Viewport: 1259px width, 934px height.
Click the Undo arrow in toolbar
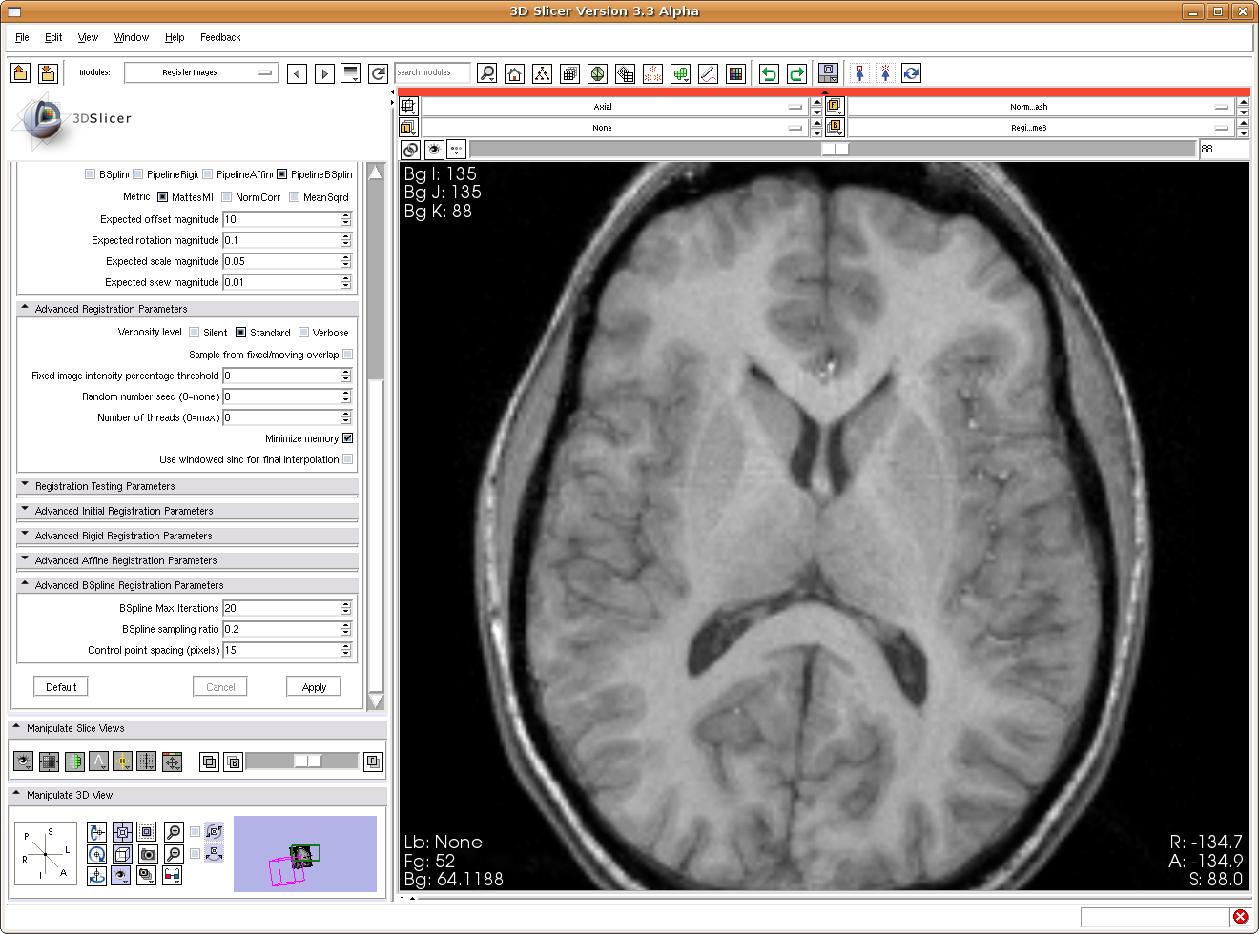click(769, 73)
